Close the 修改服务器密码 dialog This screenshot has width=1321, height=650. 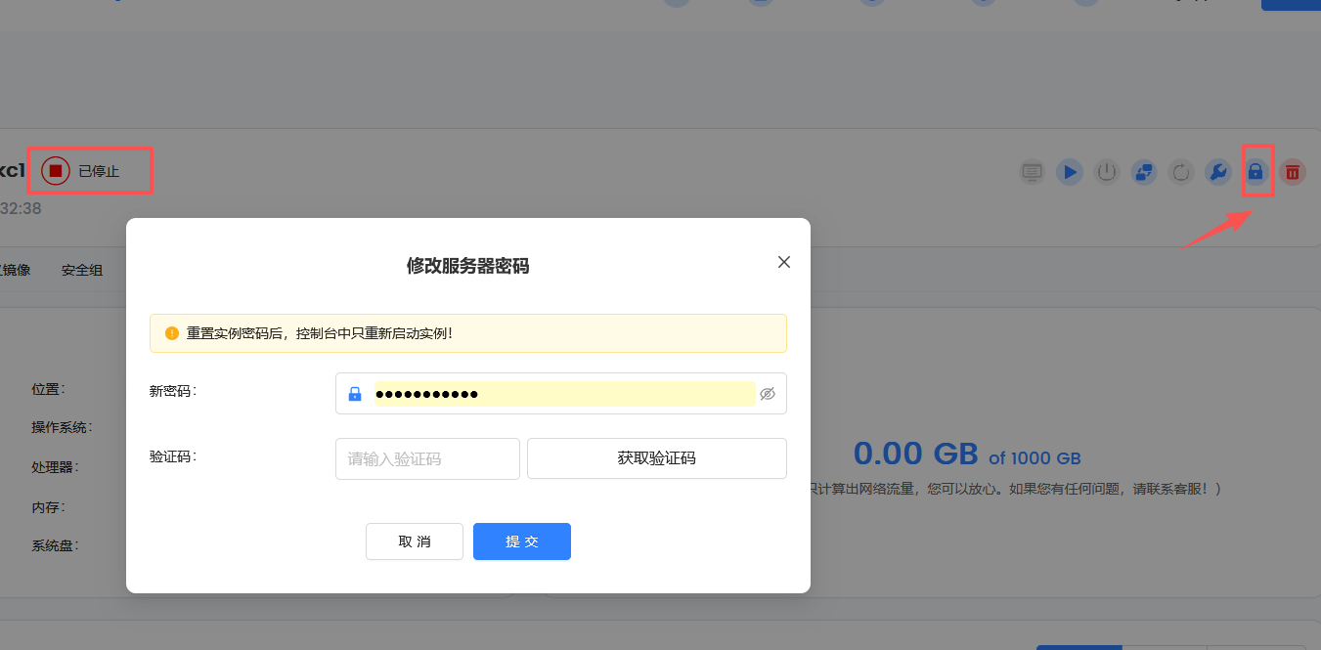783,262
